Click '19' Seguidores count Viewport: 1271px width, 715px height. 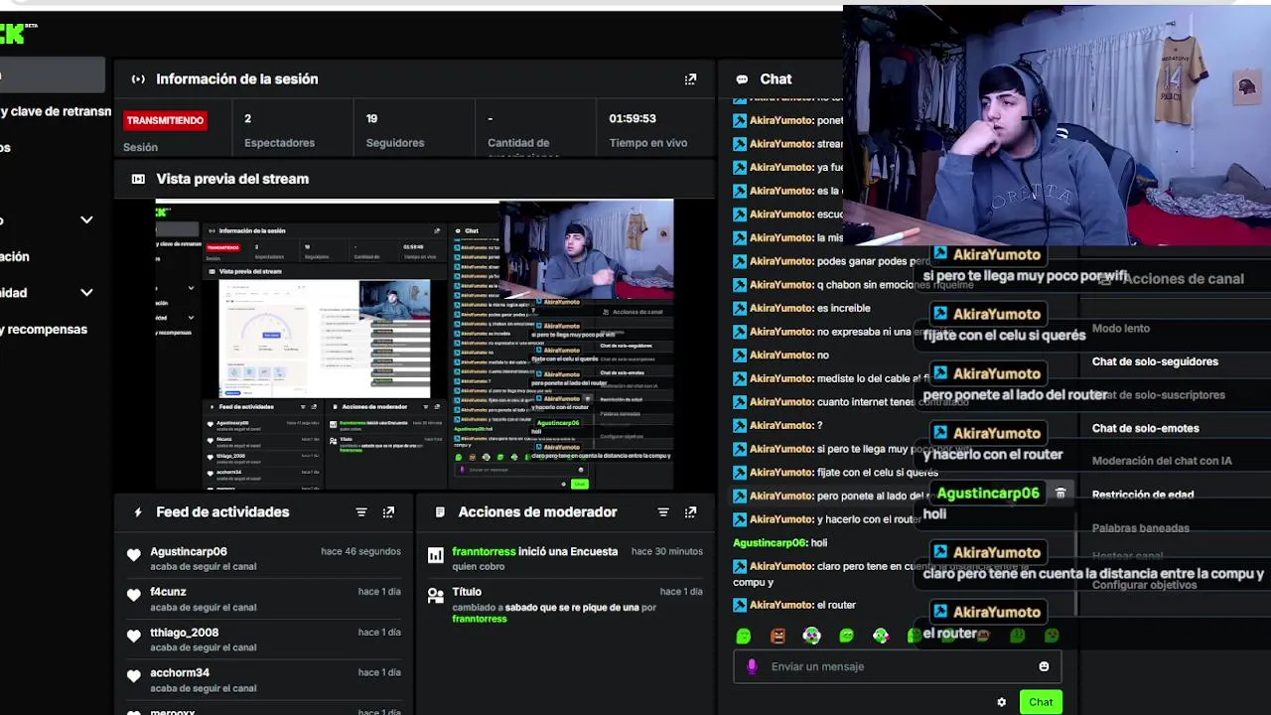[x=371, y=118]
